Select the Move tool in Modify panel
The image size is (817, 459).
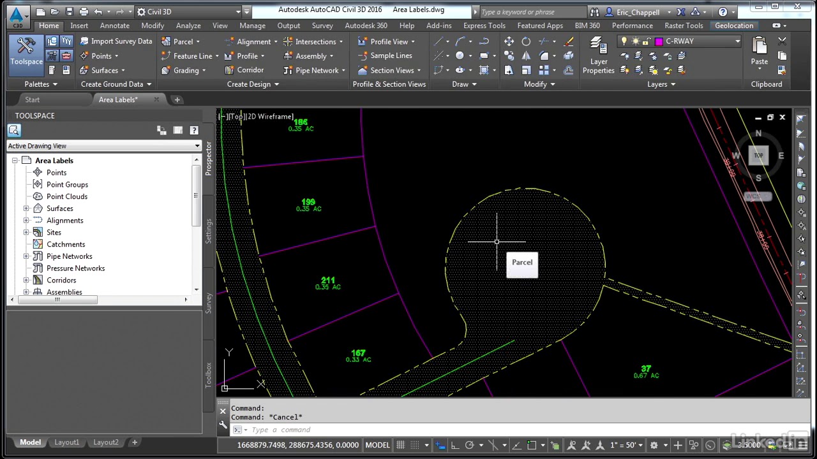[509, 41]
